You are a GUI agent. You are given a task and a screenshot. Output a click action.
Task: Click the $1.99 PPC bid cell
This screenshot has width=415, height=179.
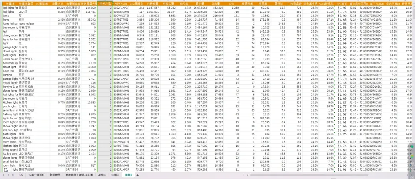point(342,43)
